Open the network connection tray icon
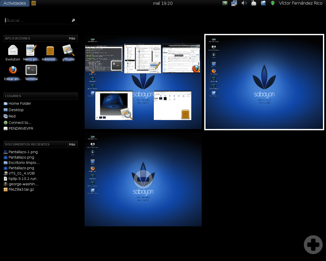This screenshot has height=261, width=326. pos(234,3)
